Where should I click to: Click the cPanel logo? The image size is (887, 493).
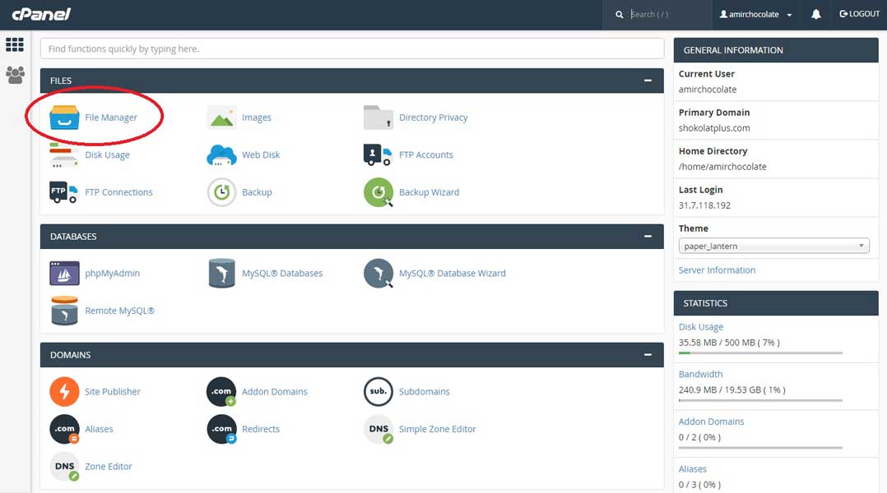(x=41, y=13)
